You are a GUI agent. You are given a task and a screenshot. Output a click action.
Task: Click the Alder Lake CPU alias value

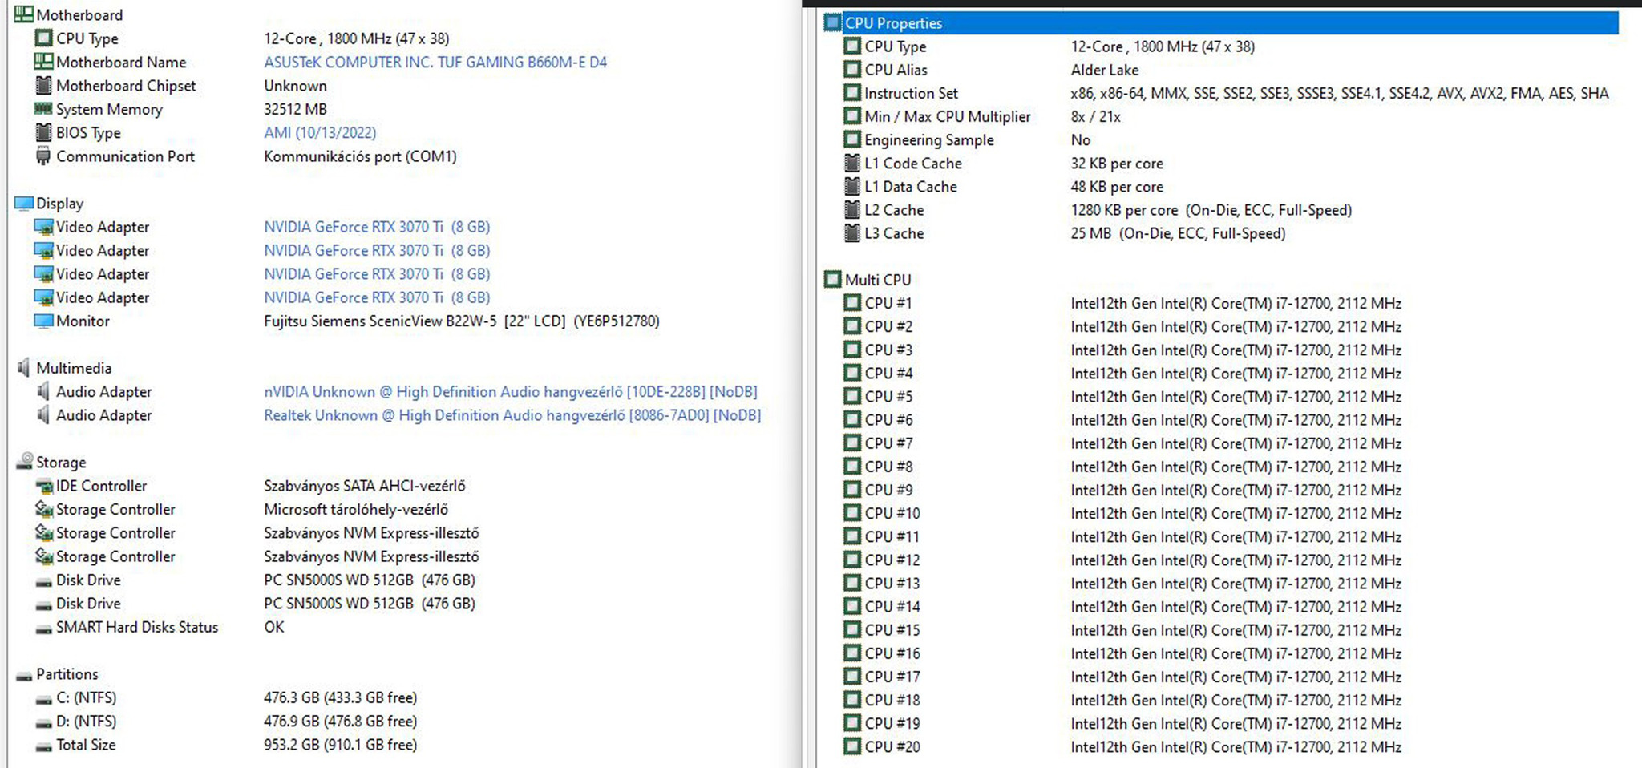pyautogui.click(x=1104, y=70)
